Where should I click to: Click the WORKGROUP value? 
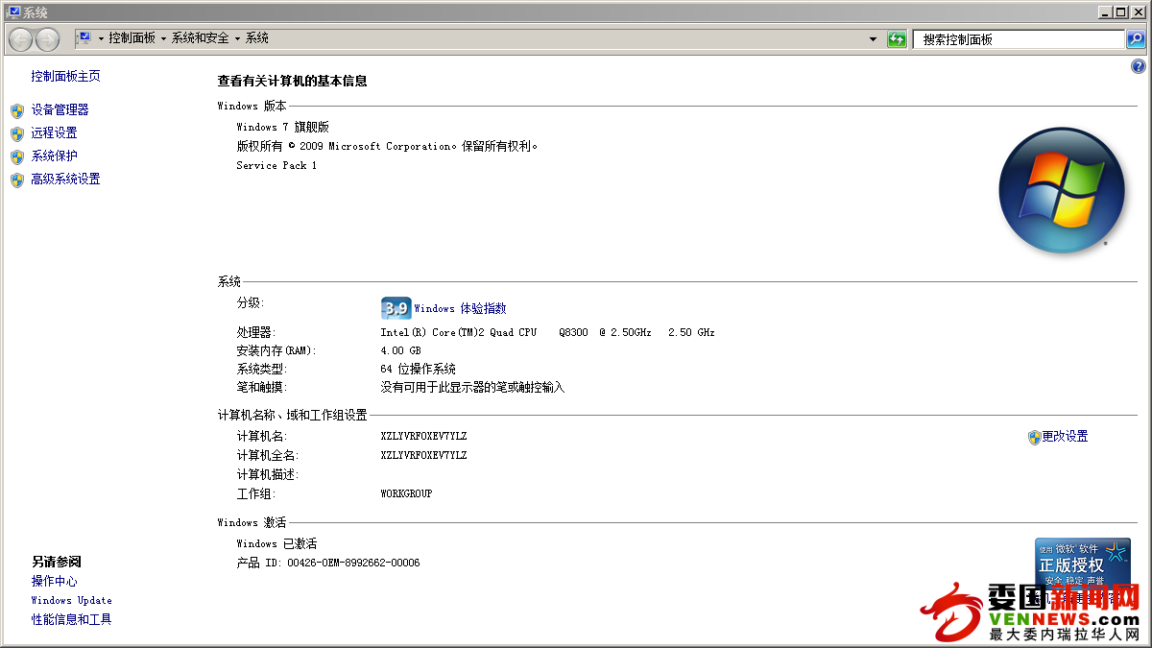406,493
